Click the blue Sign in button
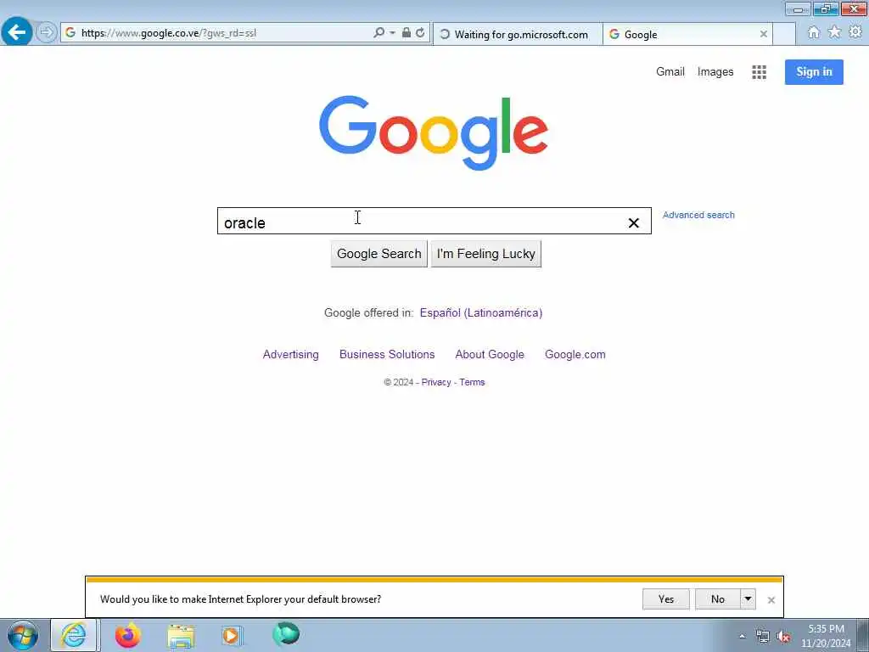Screen dimensions: 869x652 coord(814,71)
